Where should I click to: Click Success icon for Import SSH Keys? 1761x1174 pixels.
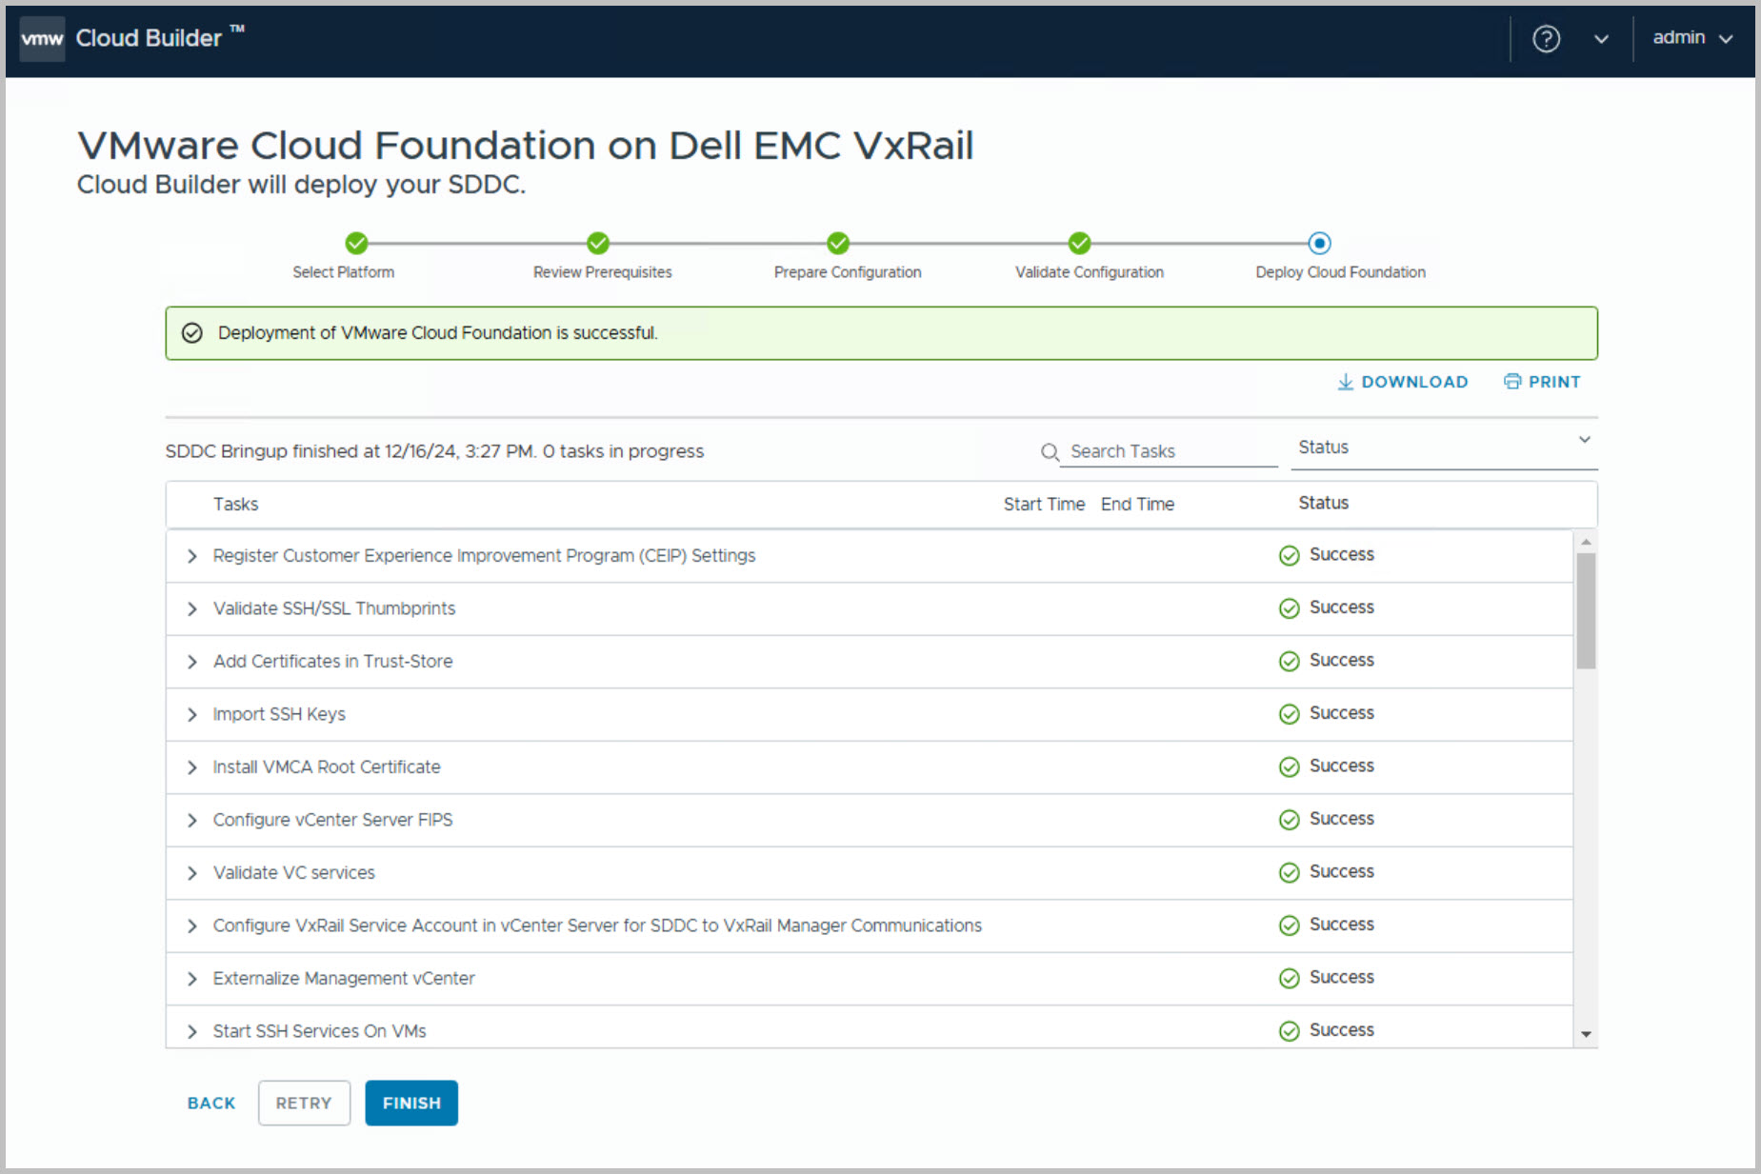1289,714
